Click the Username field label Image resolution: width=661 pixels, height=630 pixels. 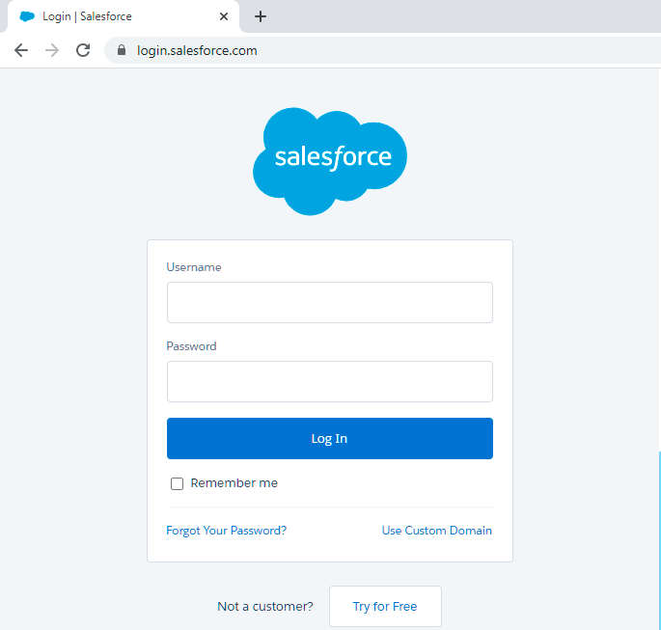194,267
